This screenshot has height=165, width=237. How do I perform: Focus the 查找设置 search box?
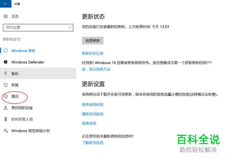(x=38, y=27)
